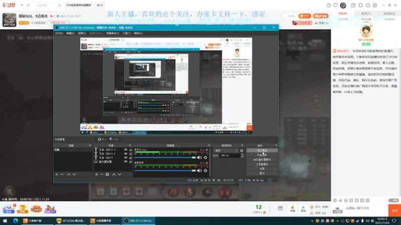Open OBS Tools menu
The width and height of the screenshot is (401, 225).
click(127, 33)
